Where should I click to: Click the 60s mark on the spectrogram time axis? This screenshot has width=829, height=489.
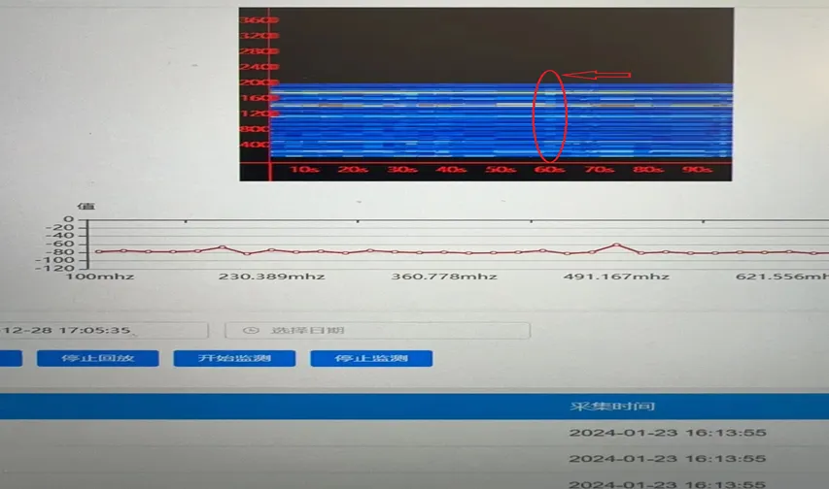(550, 170)
